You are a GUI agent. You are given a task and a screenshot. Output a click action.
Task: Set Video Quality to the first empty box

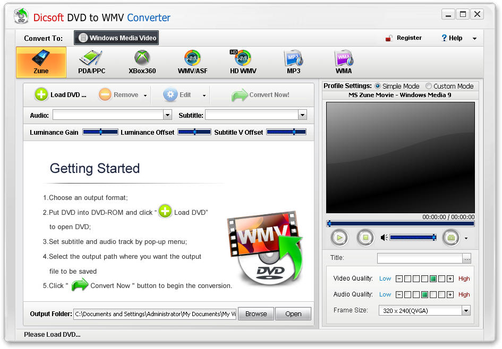407,278
